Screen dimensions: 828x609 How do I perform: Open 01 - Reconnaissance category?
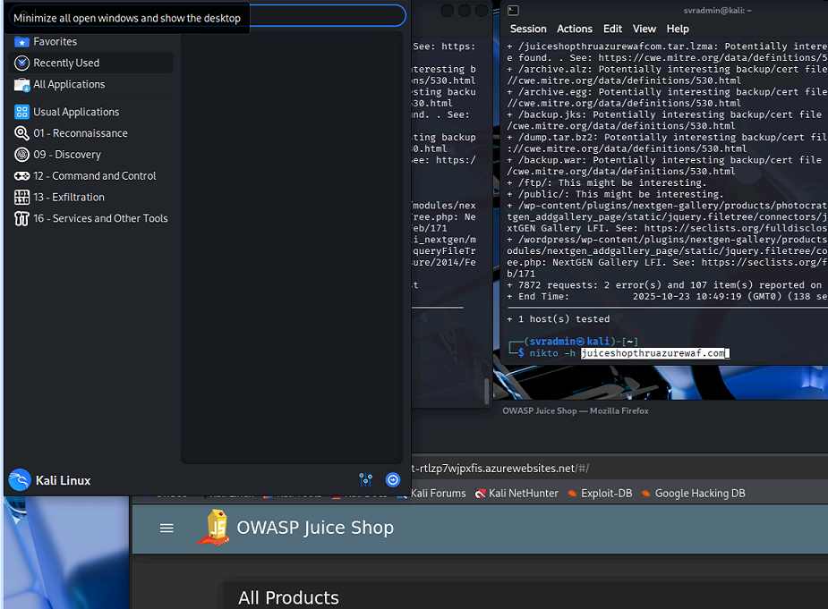81,133
